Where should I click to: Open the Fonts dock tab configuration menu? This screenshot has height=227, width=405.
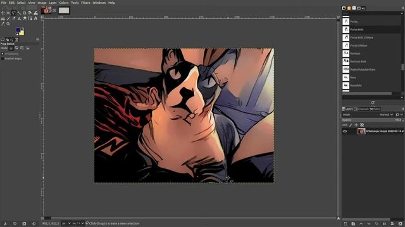point(402,8)
